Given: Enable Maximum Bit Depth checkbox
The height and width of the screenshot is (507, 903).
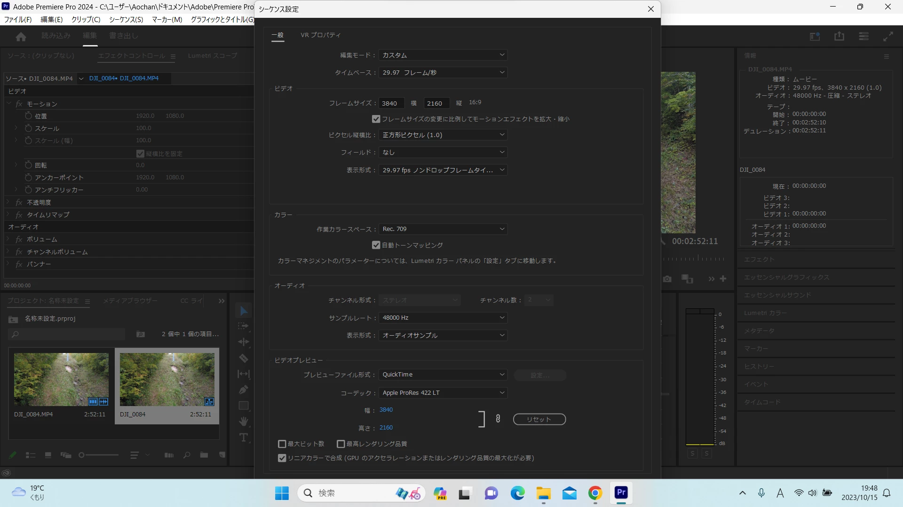Looking at the screenshot, I should tap(282, 444).
